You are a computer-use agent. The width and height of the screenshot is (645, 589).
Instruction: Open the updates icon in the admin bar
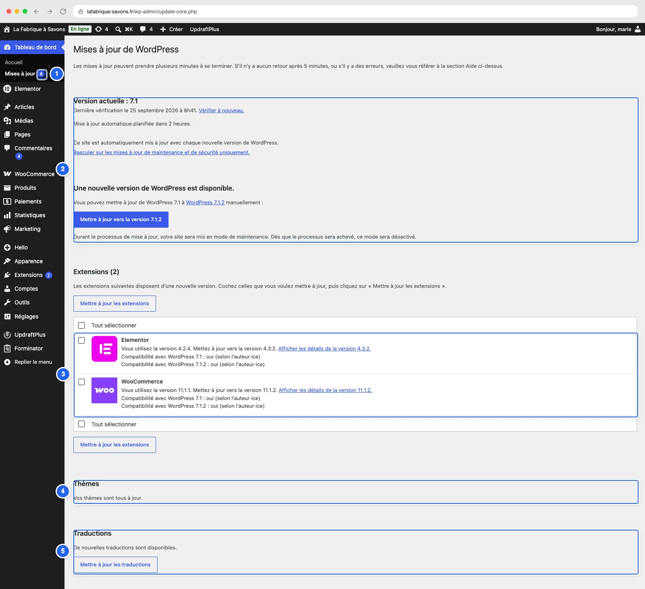(x=98, y=29)
